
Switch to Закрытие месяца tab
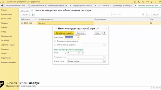tap(37, 5)
